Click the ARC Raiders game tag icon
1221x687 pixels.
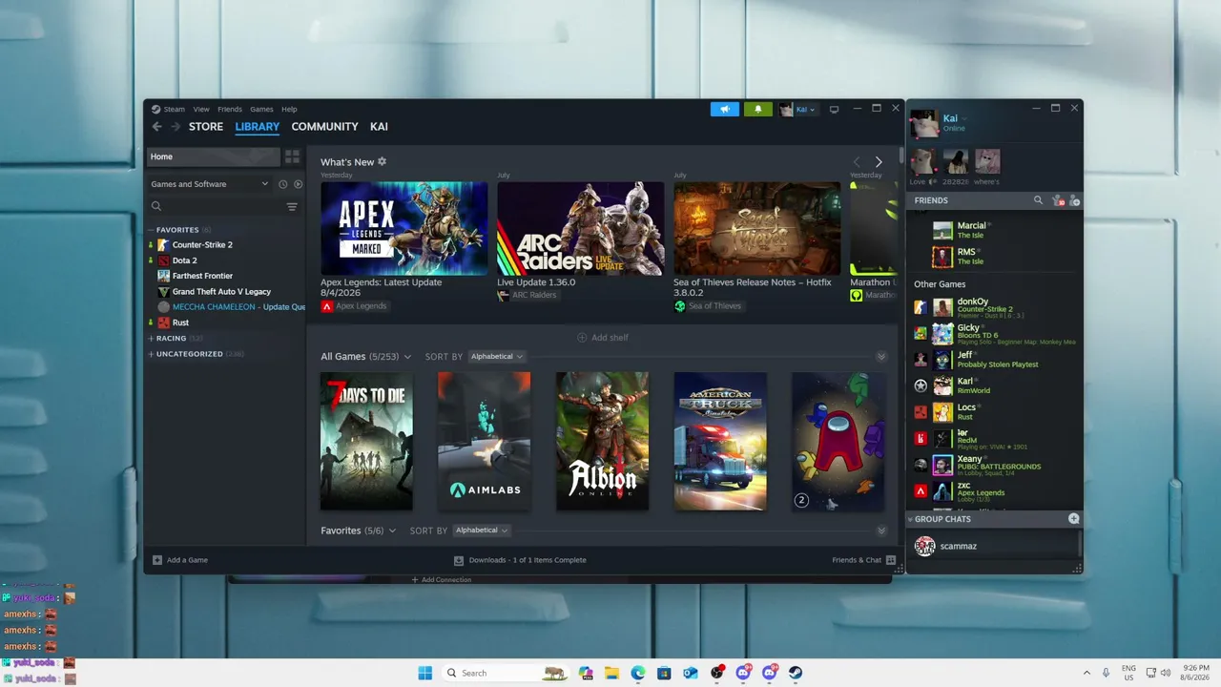(x=503, y=295)
